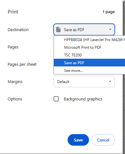Viewport: 125px width, 154px height.
Task: Click the Background graphics label text
Action: [83, 99]
